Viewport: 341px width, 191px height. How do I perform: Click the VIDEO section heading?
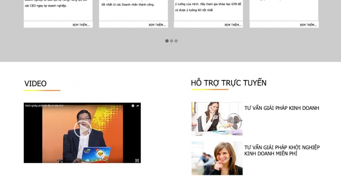[36, 84]
